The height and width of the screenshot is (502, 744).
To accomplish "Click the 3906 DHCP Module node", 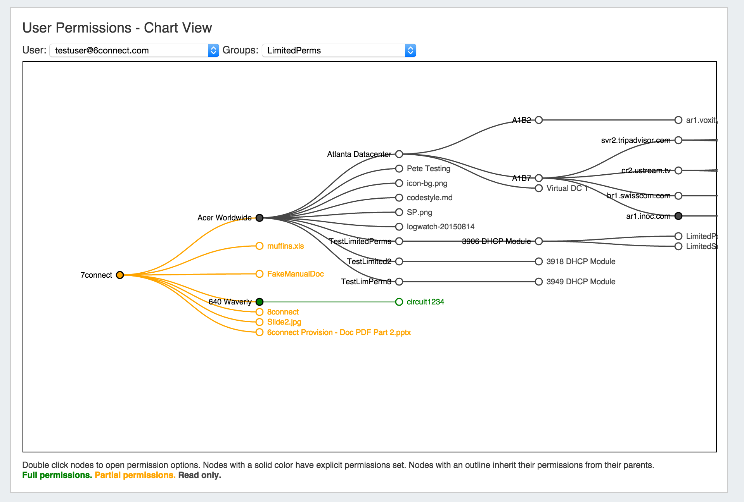I will tap(538, 241).
